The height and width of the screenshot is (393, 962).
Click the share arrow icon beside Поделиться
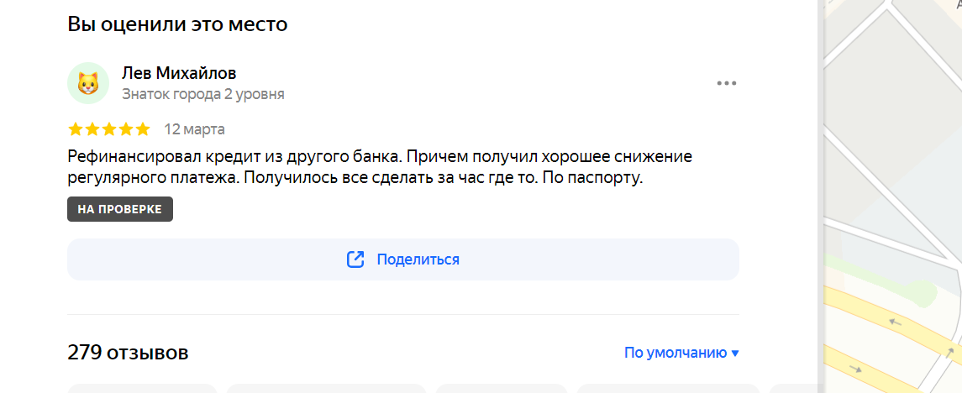tap(356, 259)
